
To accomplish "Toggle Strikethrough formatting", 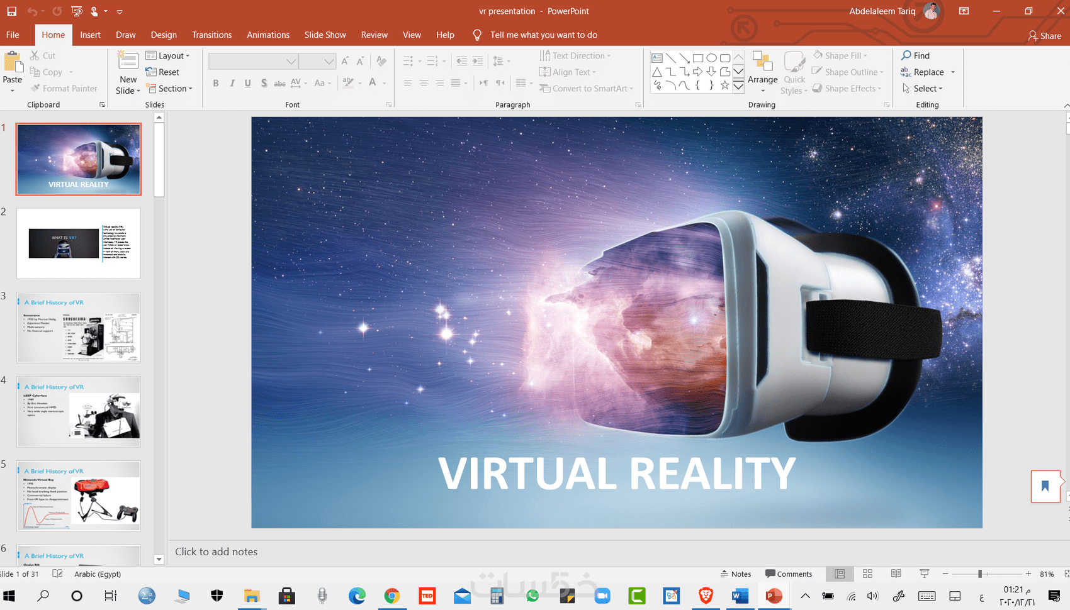I will point(280,83).
